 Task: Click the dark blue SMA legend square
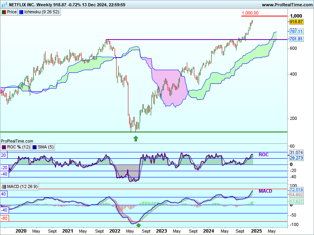(34, 147)
